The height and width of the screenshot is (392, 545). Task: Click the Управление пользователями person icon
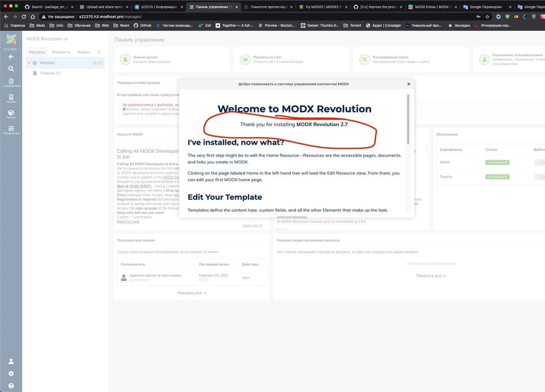tap(484, 60)
